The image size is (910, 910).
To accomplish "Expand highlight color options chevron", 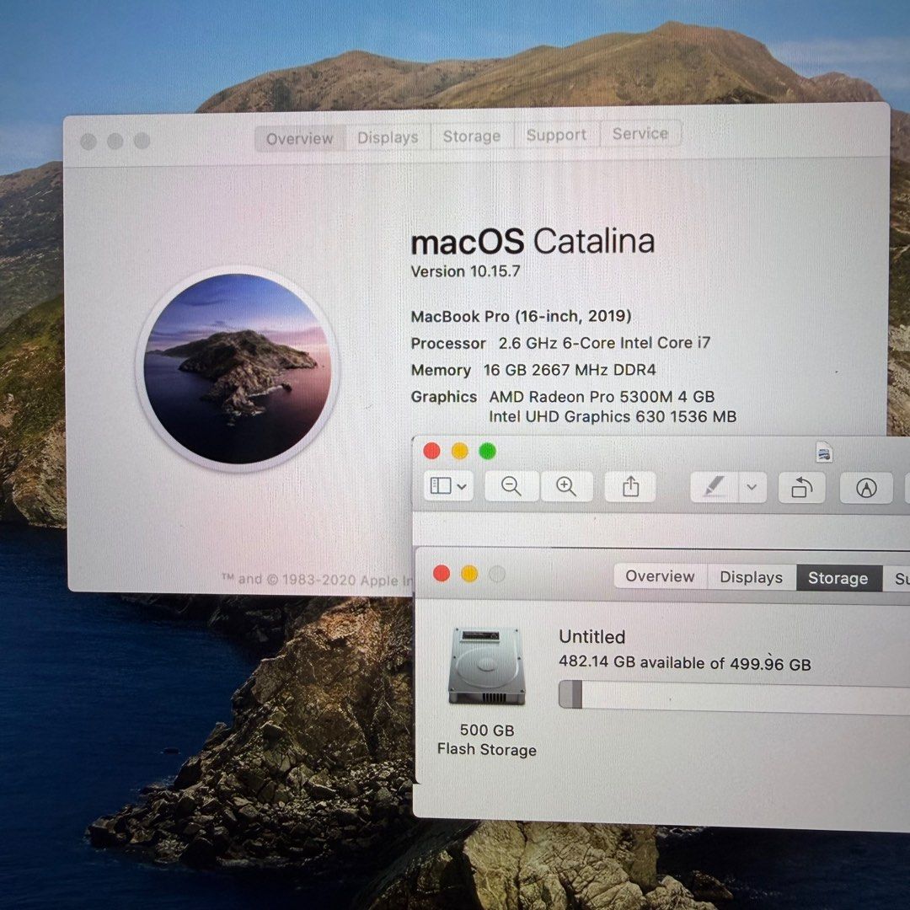I will tap(752, 487).
